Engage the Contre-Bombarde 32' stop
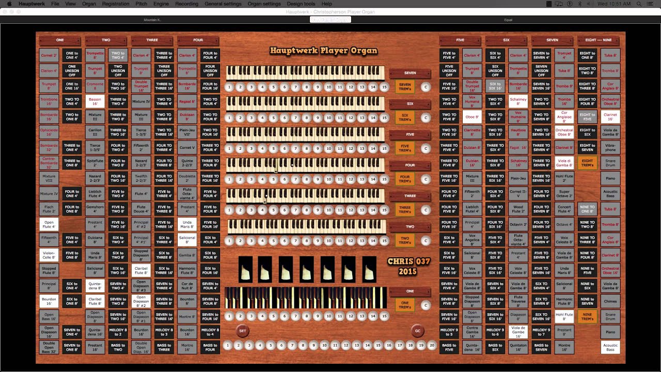Viewport: 661px width, 372px height. point(49,162)
